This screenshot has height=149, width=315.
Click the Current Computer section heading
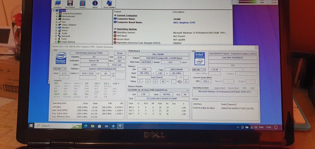(x=127, y=15)
